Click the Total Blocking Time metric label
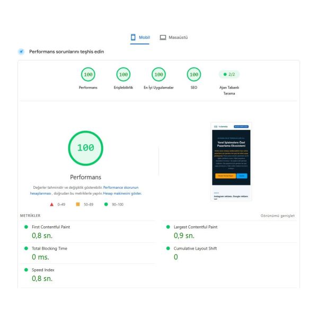Viewport: 318px width, 318px height. [49, 249]
